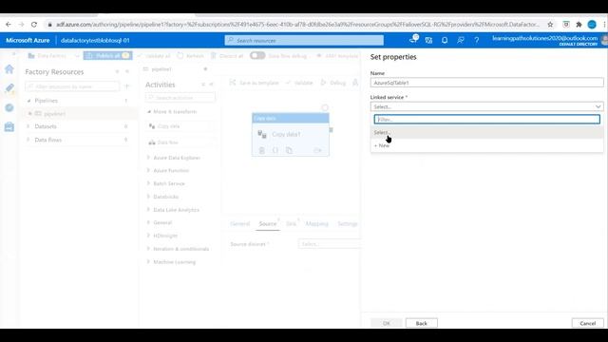Expand the General activities group
This screenshot has width=608, height=342.
(148, 222)
